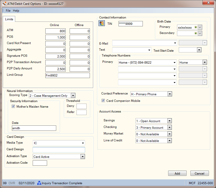Click the eye icon in Secondary birth date

coord(195,33)
